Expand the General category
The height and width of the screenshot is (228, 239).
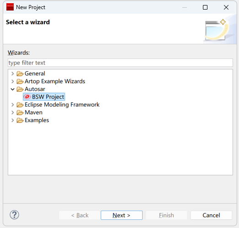[x=13, y=74]
